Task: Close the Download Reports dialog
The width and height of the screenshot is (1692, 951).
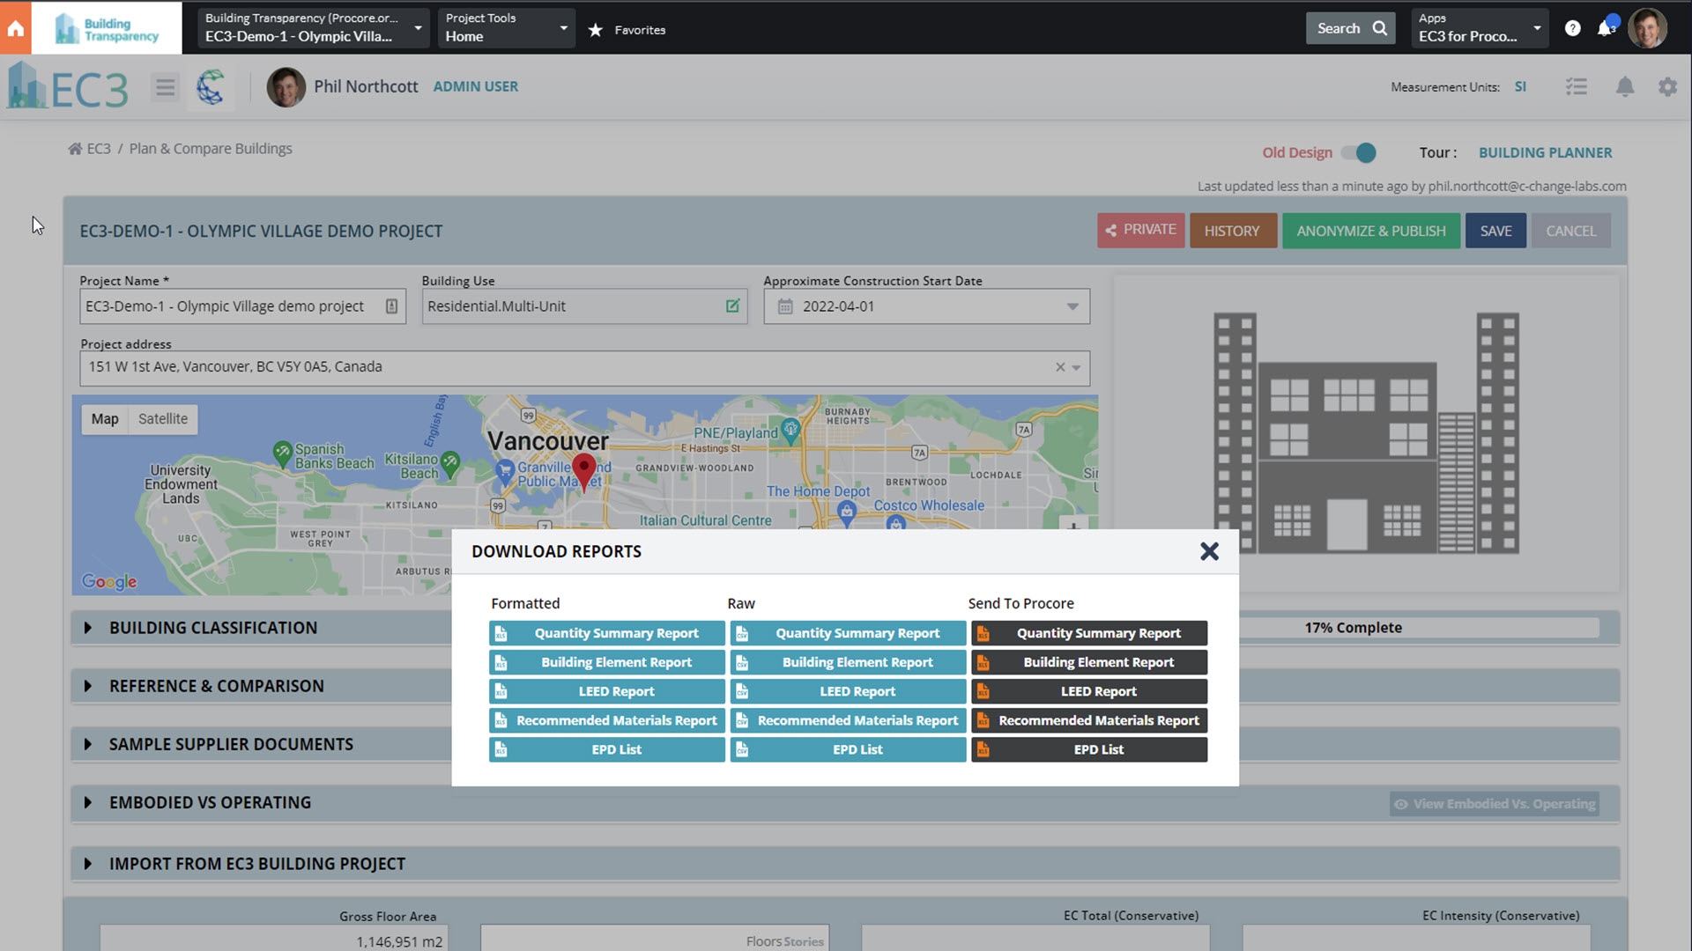Action: pyautogui.click(x=1209, y=551)
